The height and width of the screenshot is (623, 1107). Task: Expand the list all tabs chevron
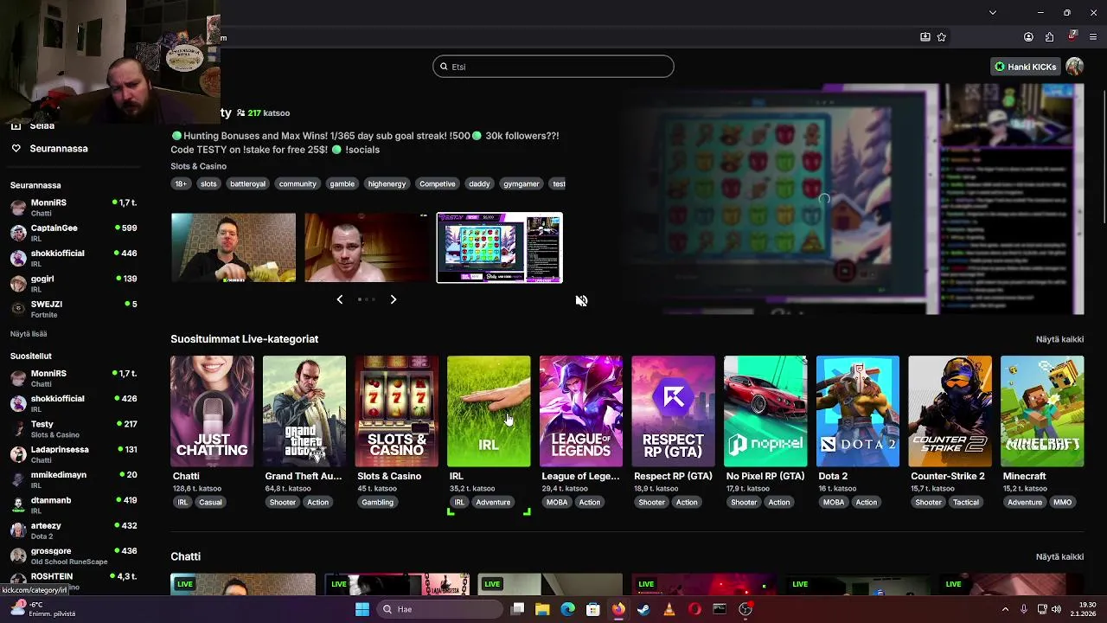pyautogui.click(x=993, y=12)
